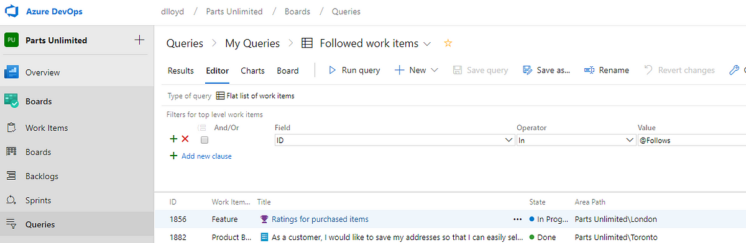Screen dimensions: 746x243
Task: Open the ellipsis menu on row 1856
Action: [x=517, y=219]
